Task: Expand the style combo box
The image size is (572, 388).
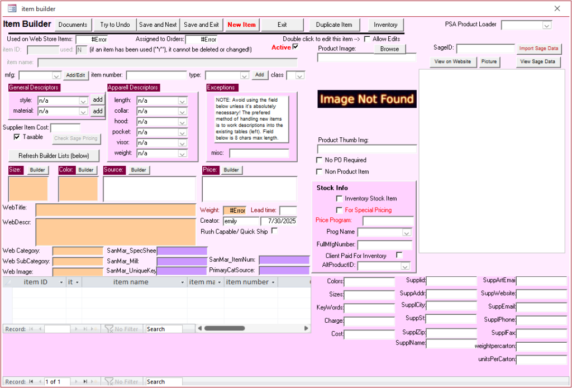Action: tap(83, 101)
